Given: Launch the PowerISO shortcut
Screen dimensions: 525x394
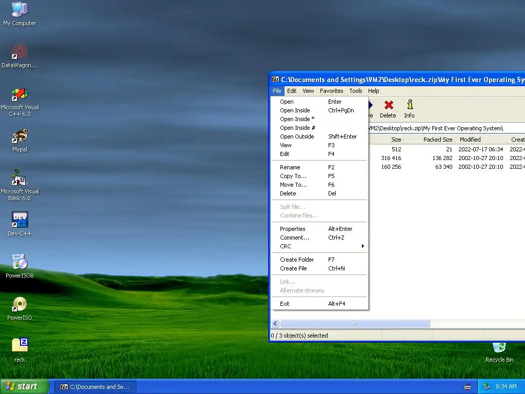Looking at the screenshot, I should pos(20,308).
